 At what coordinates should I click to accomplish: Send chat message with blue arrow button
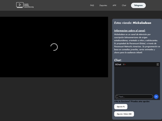pyautogui.click(x=156, y=97)
